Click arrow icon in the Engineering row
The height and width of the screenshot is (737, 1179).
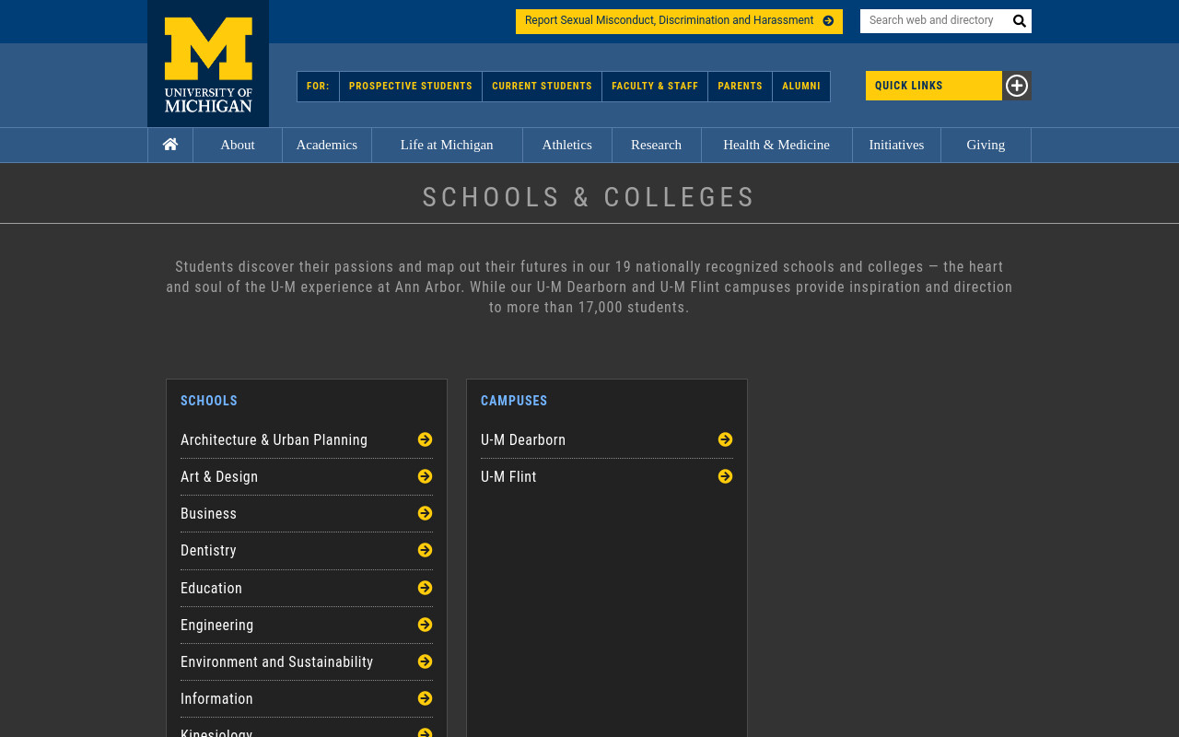(425, 625)
